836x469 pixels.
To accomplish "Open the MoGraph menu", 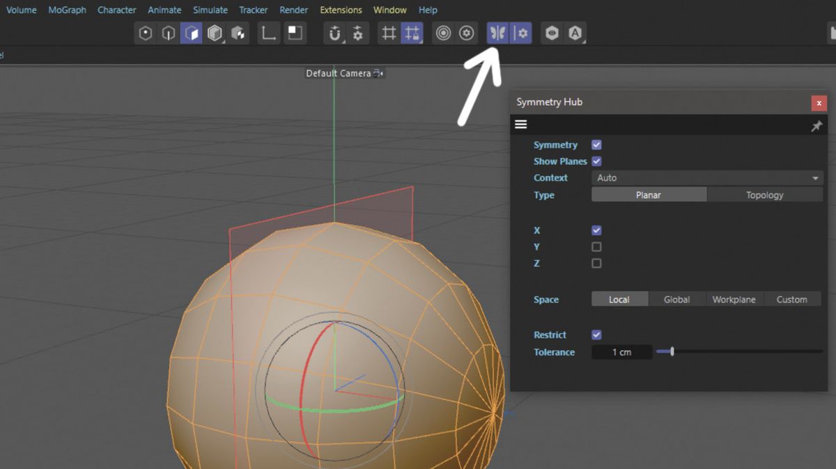I will tap(66, 10).
